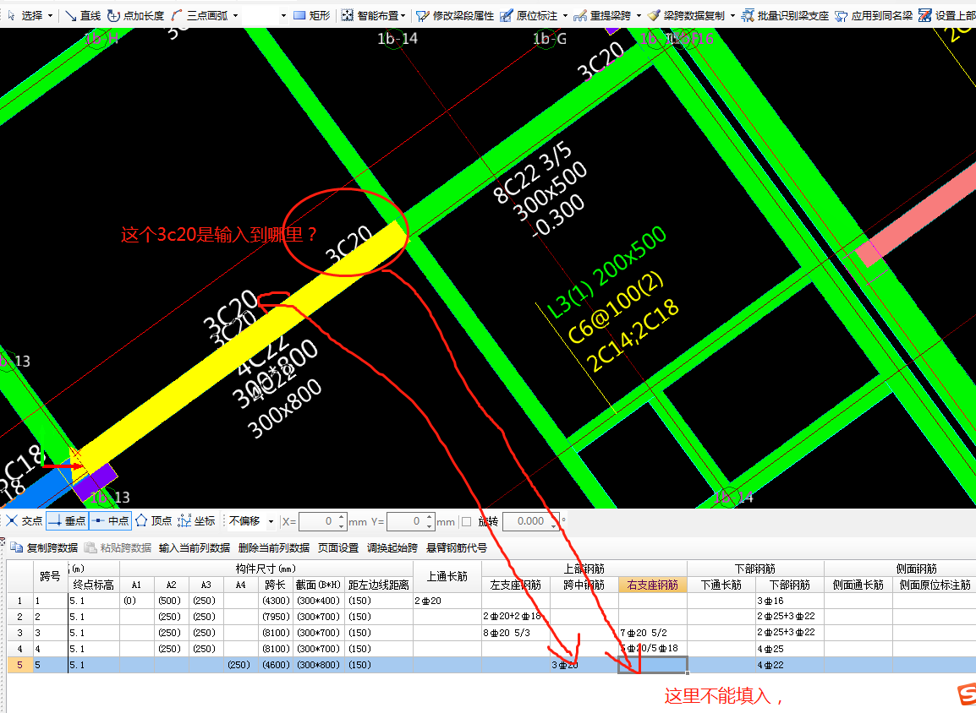Select row 5 header in table
This screenshot has height=713, width=976.
coord(19,665)
